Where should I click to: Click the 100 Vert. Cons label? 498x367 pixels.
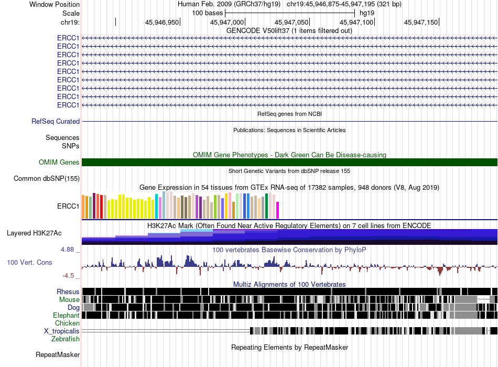[29, 263]
